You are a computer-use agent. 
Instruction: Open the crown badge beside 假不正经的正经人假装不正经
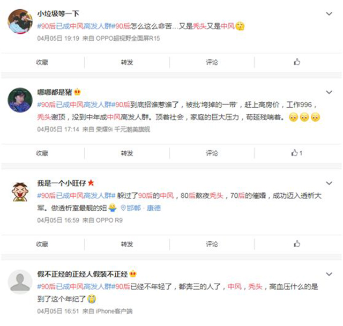click(133, 273)
